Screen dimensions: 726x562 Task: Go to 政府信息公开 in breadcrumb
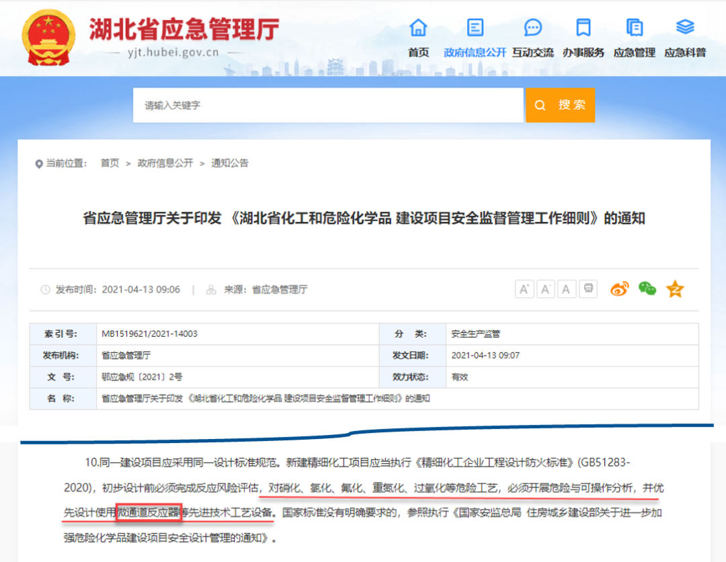coord(165,163)
